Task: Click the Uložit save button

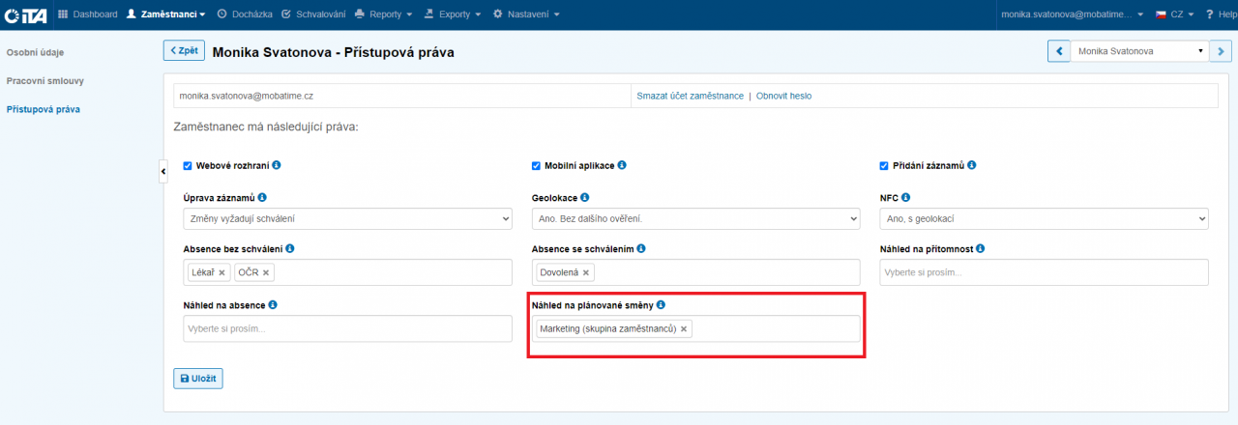Action: (x=198, y=379)
